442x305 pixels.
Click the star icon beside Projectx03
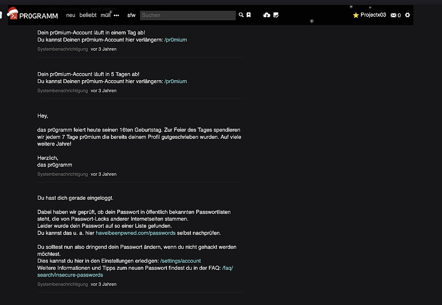tap(356, 15)
